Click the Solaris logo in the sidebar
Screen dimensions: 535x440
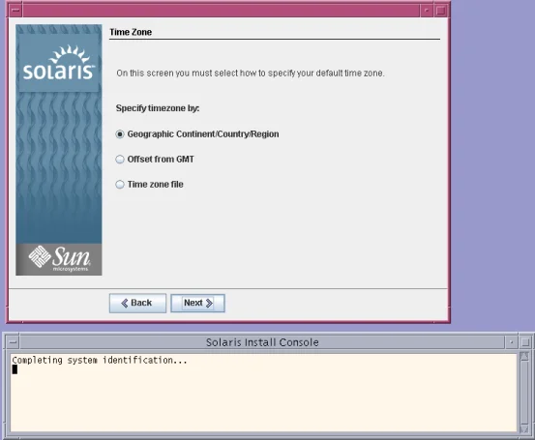[59, 64]
